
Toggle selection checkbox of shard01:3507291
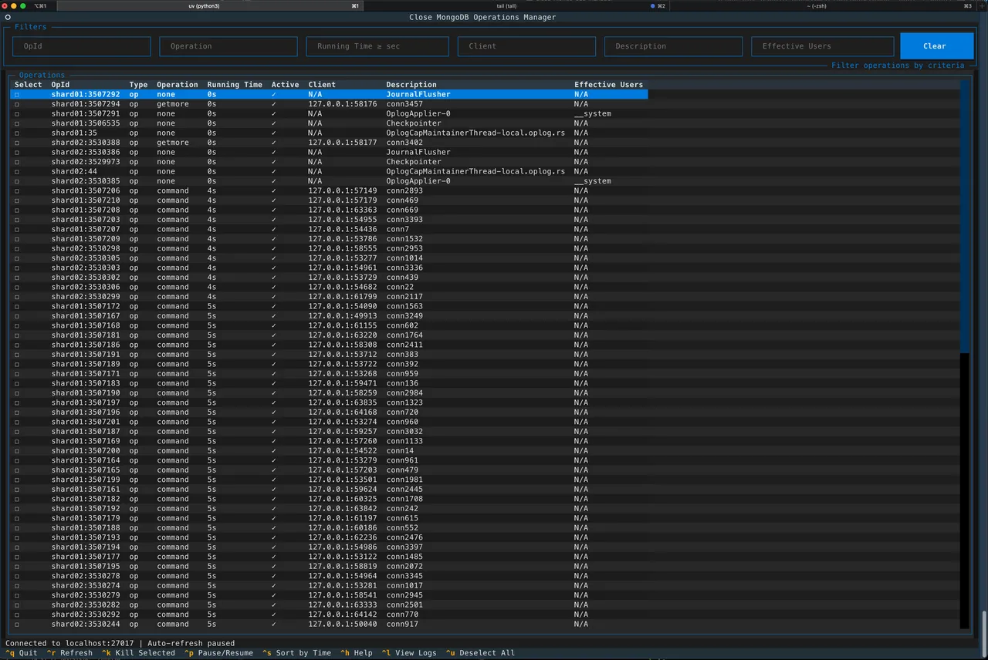[17, 114]
